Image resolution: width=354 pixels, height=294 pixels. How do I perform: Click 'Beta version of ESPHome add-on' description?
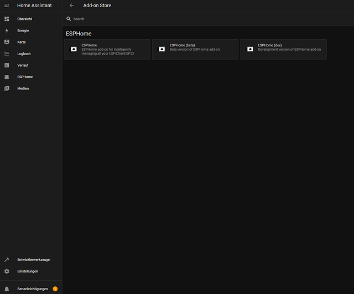pos(195,49)
